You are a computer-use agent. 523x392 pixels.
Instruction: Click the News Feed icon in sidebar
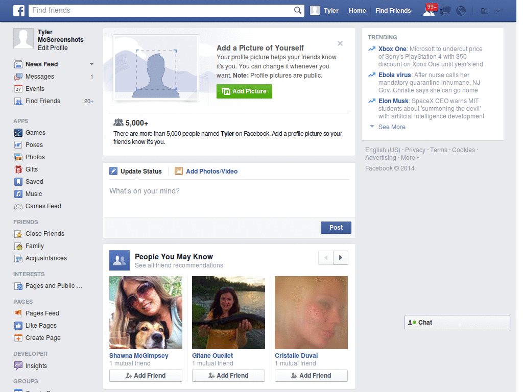(18, 64)
